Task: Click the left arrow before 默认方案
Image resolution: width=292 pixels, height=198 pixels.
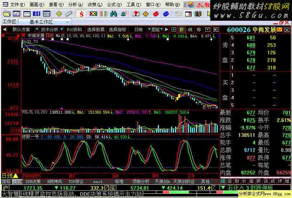Action: click(4, 29)
